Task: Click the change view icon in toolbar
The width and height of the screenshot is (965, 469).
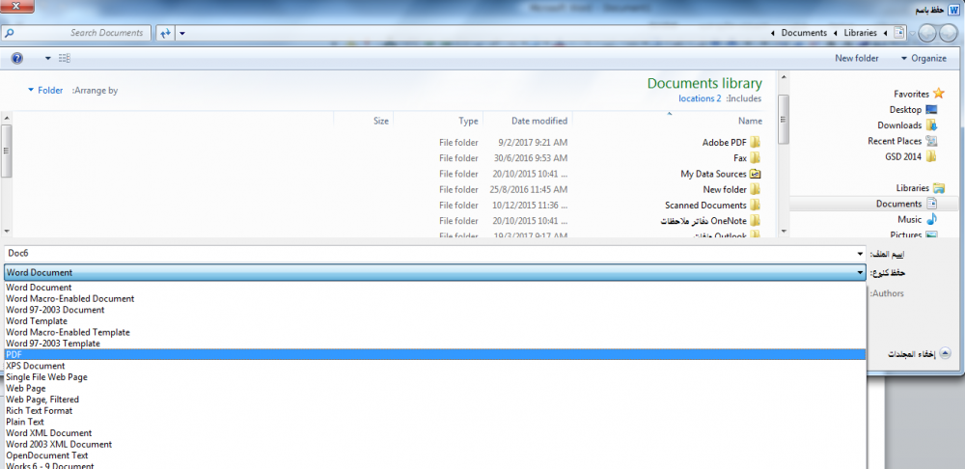Action: 65,59
